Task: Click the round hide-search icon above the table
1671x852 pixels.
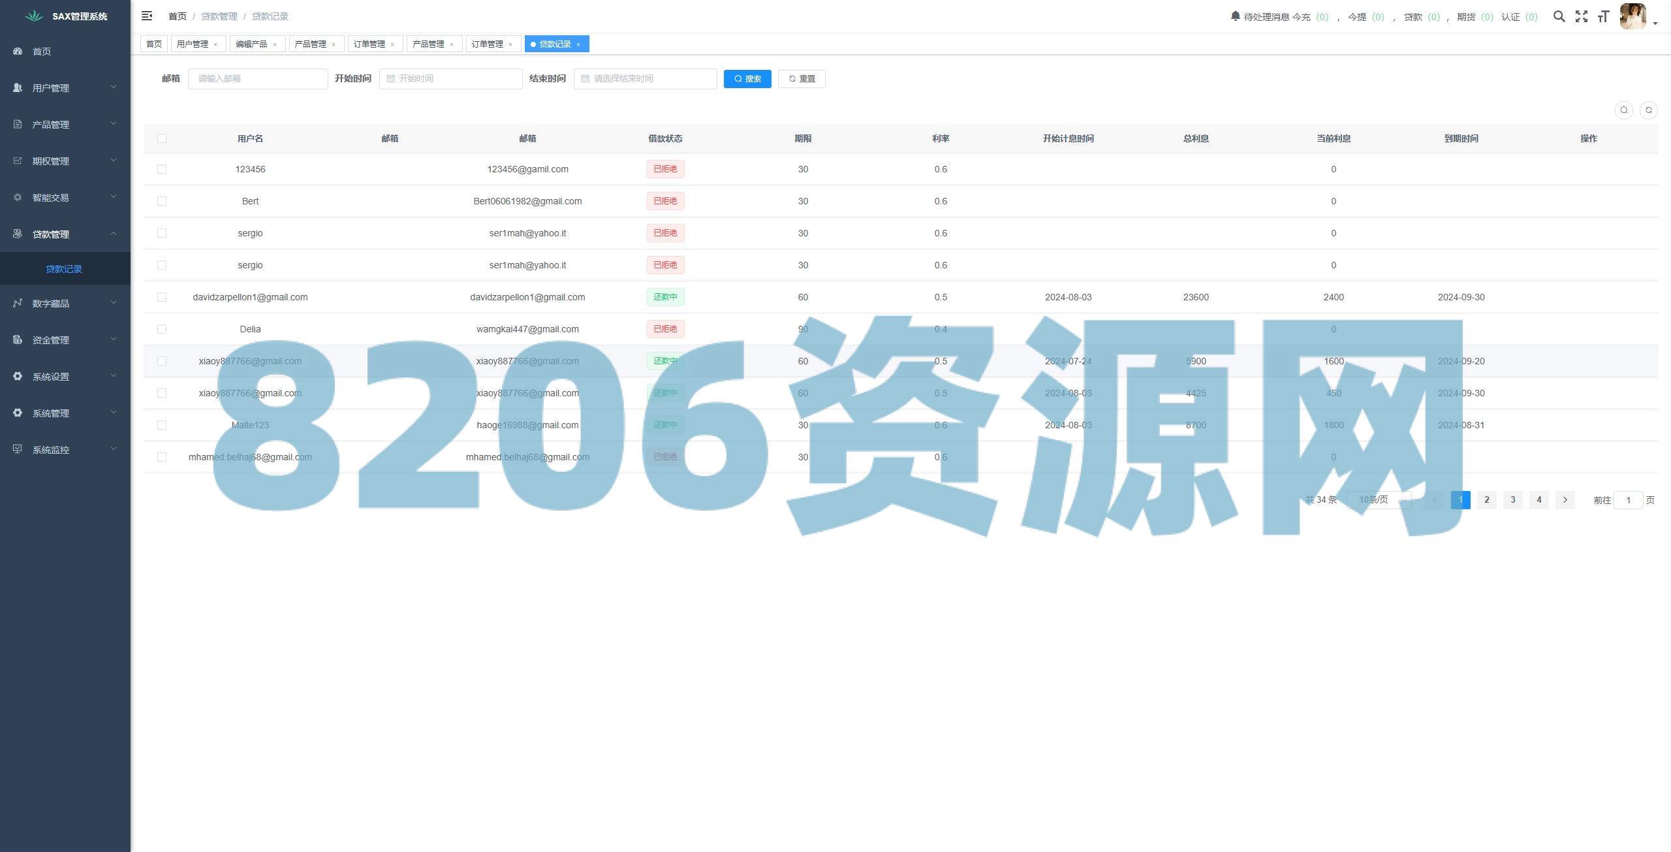Action: [1624, 110]
